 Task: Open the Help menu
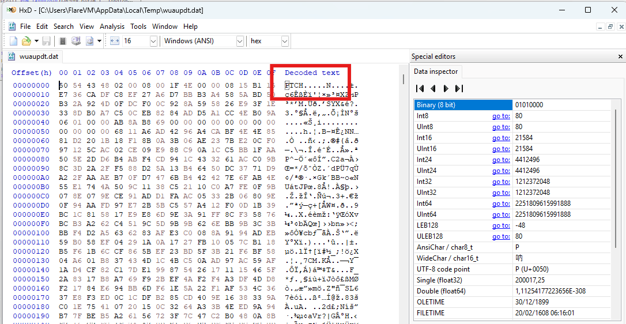point(190,27)
